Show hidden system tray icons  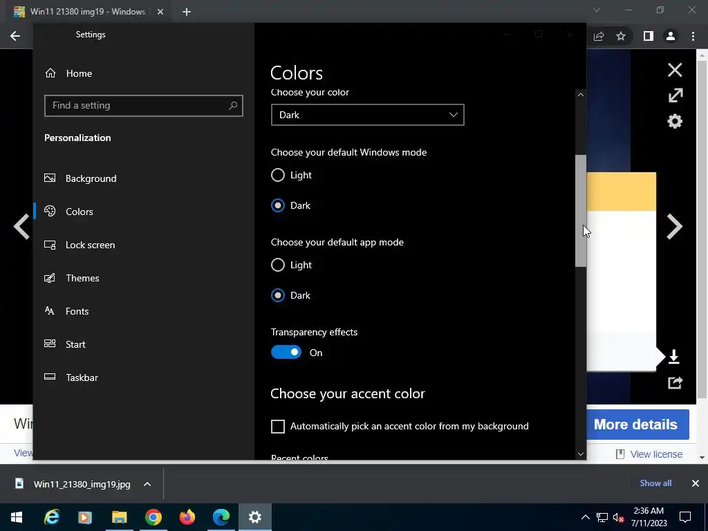585,517
